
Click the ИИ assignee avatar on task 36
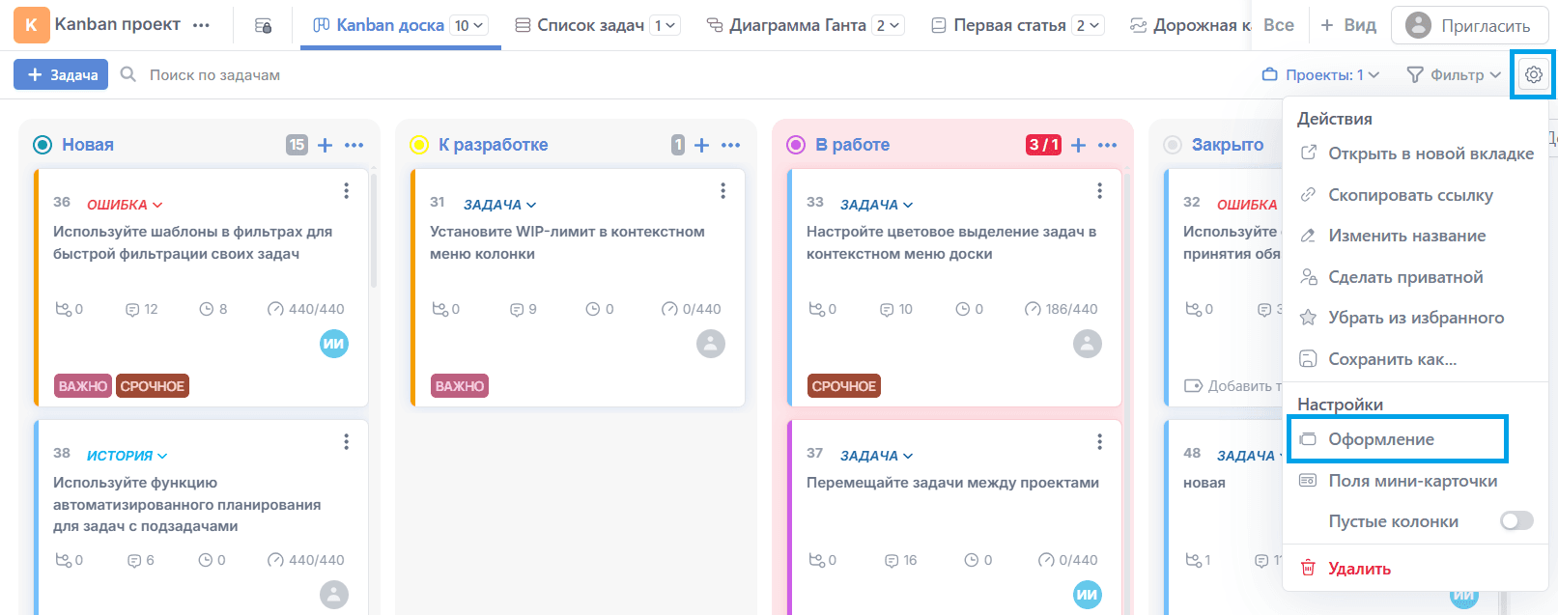334,344
